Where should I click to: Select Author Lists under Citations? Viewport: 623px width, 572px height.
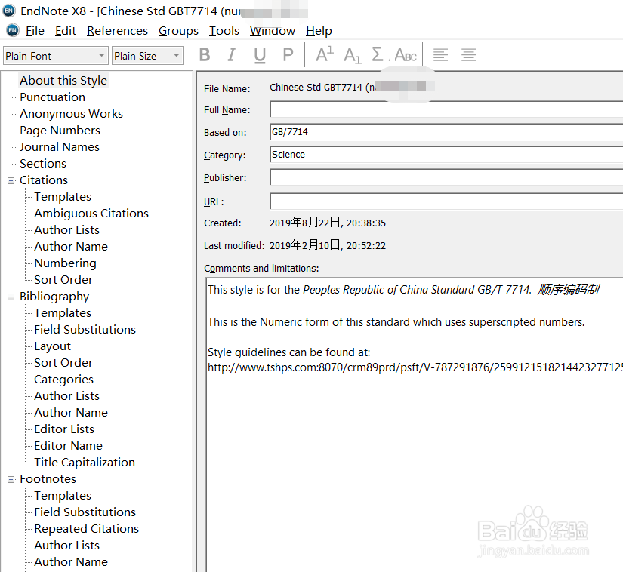click(x=66, y=230)
